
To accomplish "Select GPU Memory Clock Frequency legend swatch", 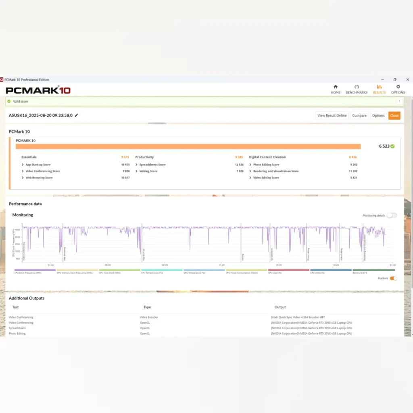I will [x=77, y=270].
